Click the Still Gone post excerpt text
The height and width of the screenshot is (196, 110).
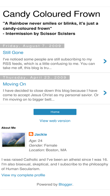[49, 63]
